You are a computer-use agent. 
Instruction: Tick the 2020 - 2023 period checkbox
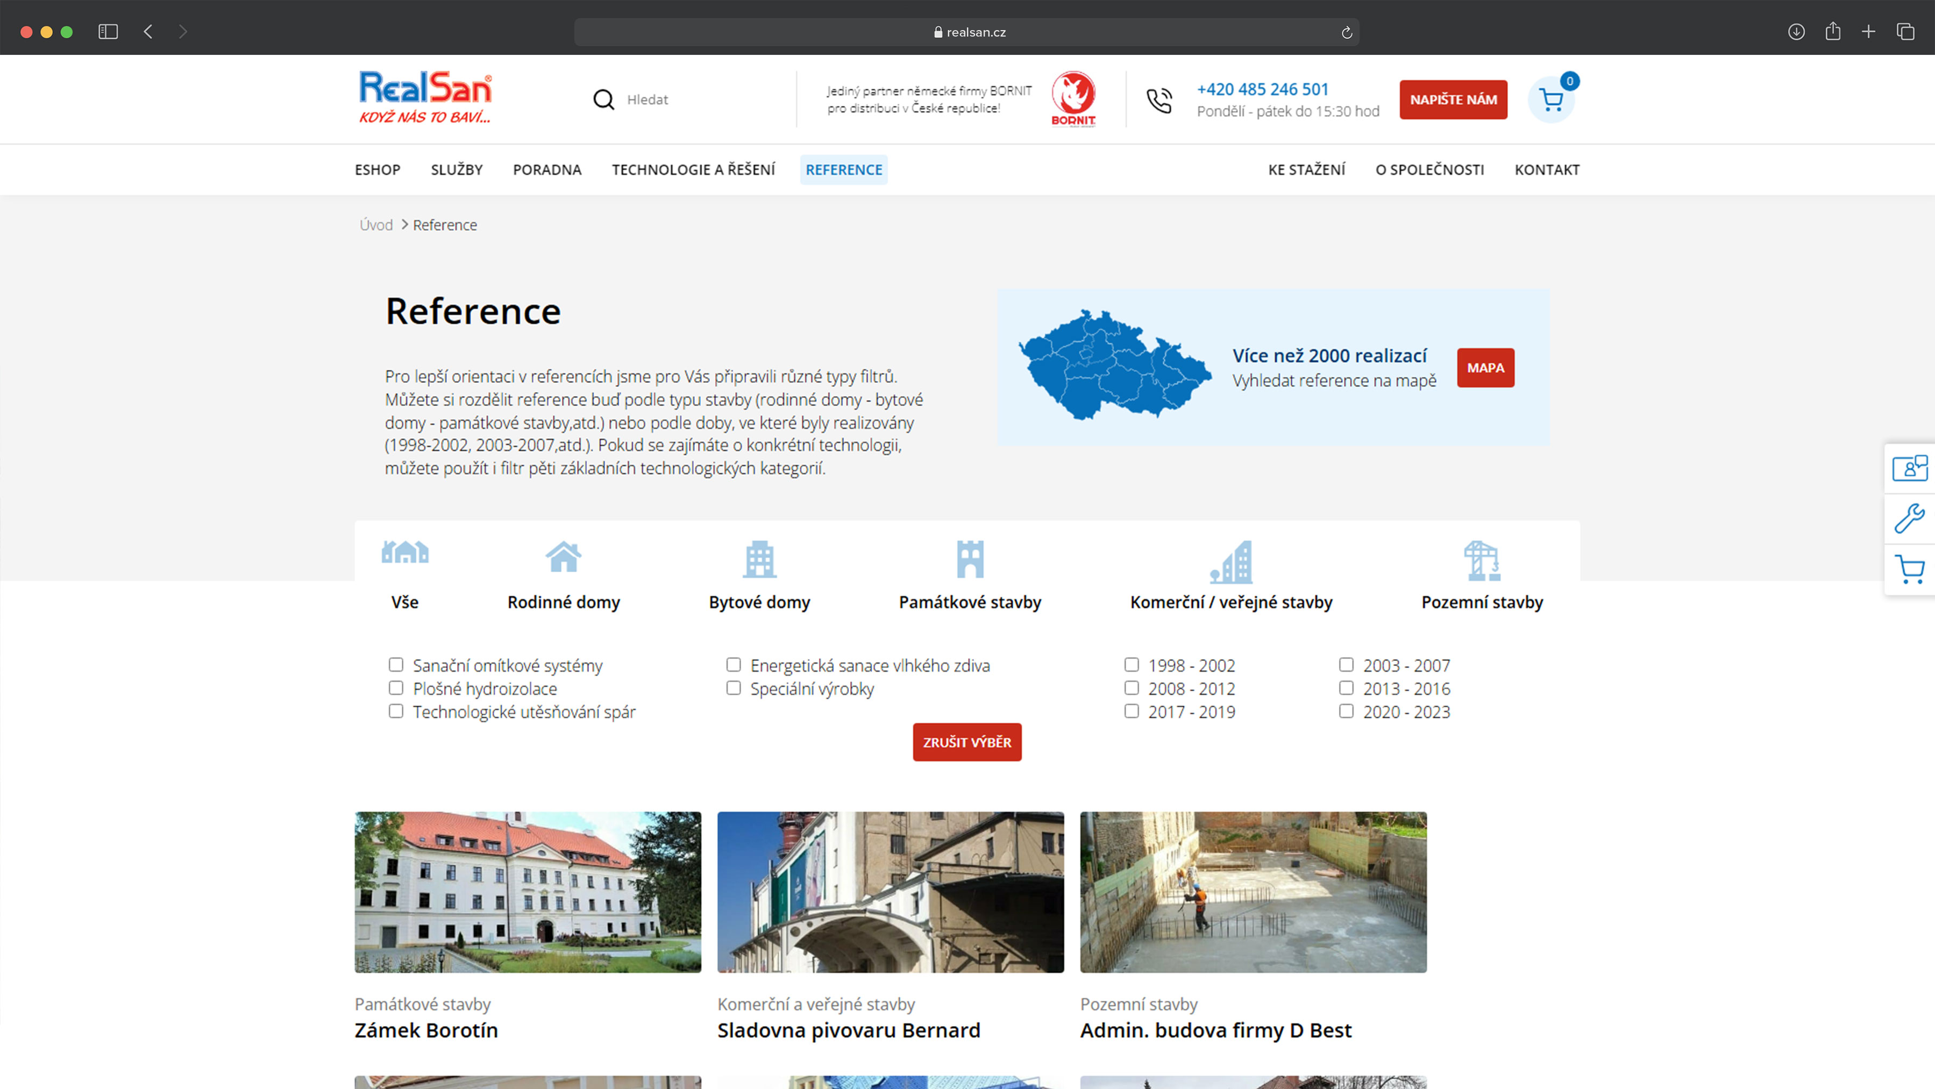(1346, 710)
